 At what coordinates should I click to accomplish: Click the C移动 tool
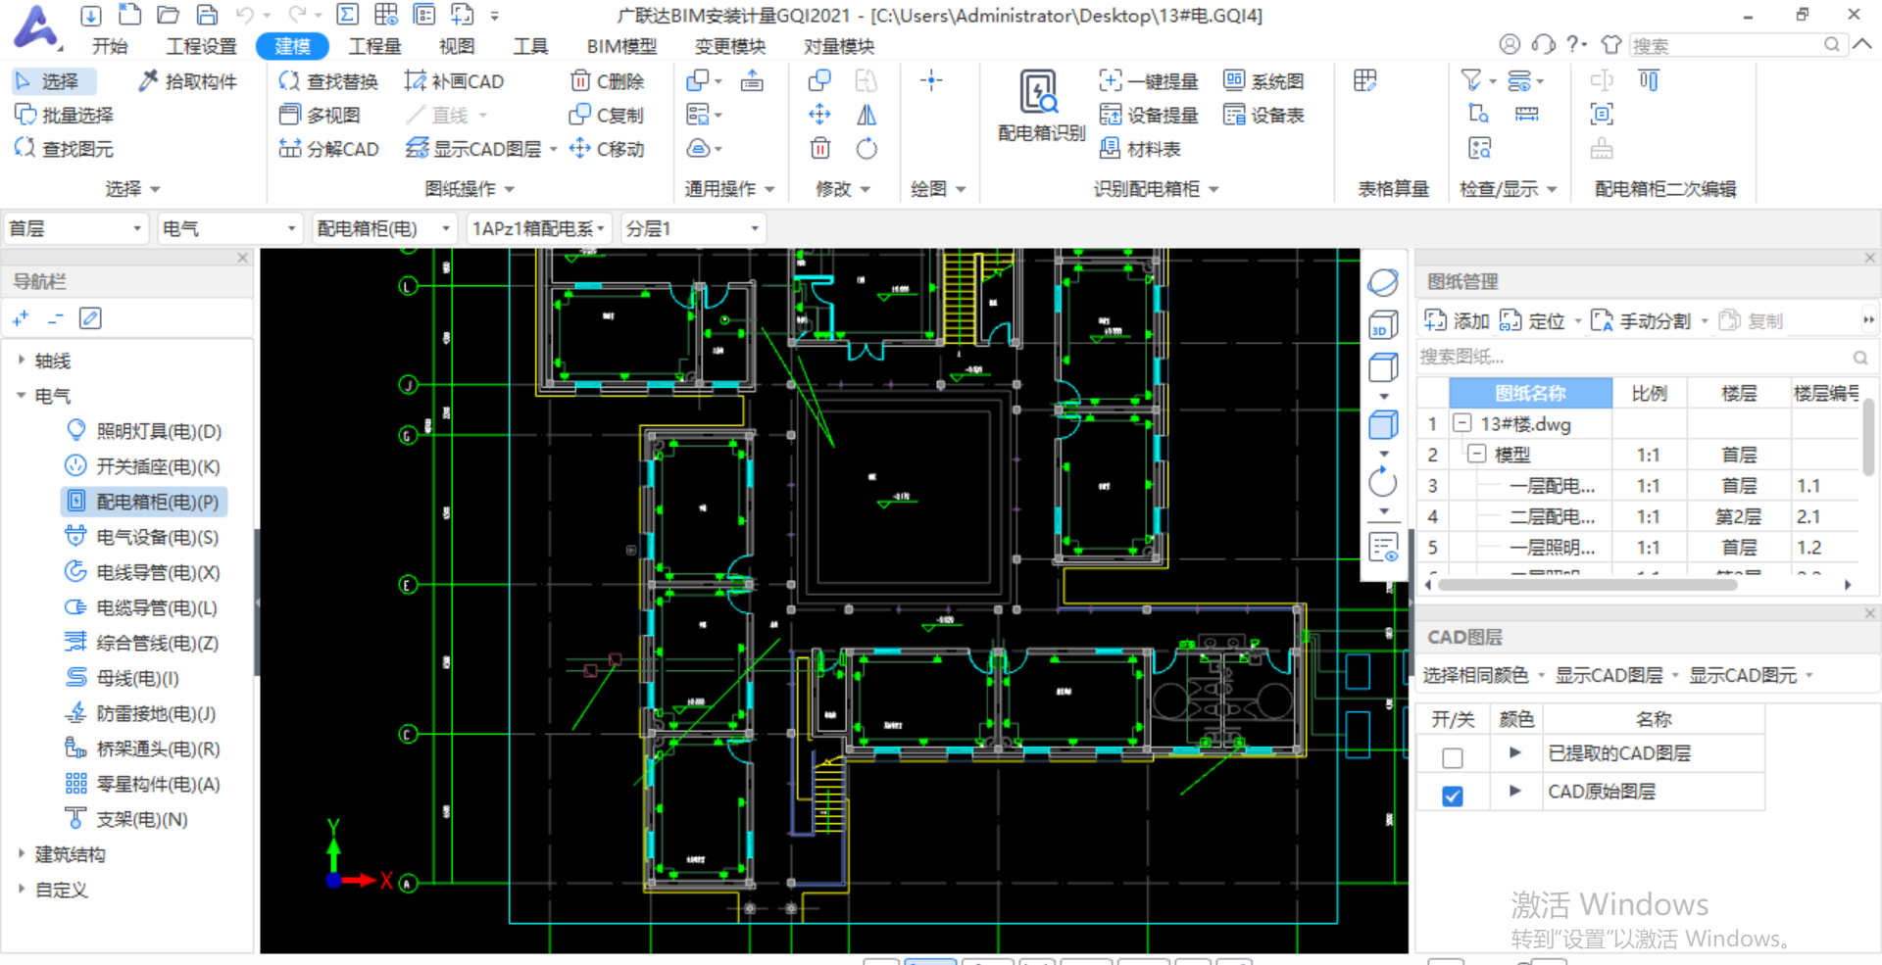click(608, 149)
